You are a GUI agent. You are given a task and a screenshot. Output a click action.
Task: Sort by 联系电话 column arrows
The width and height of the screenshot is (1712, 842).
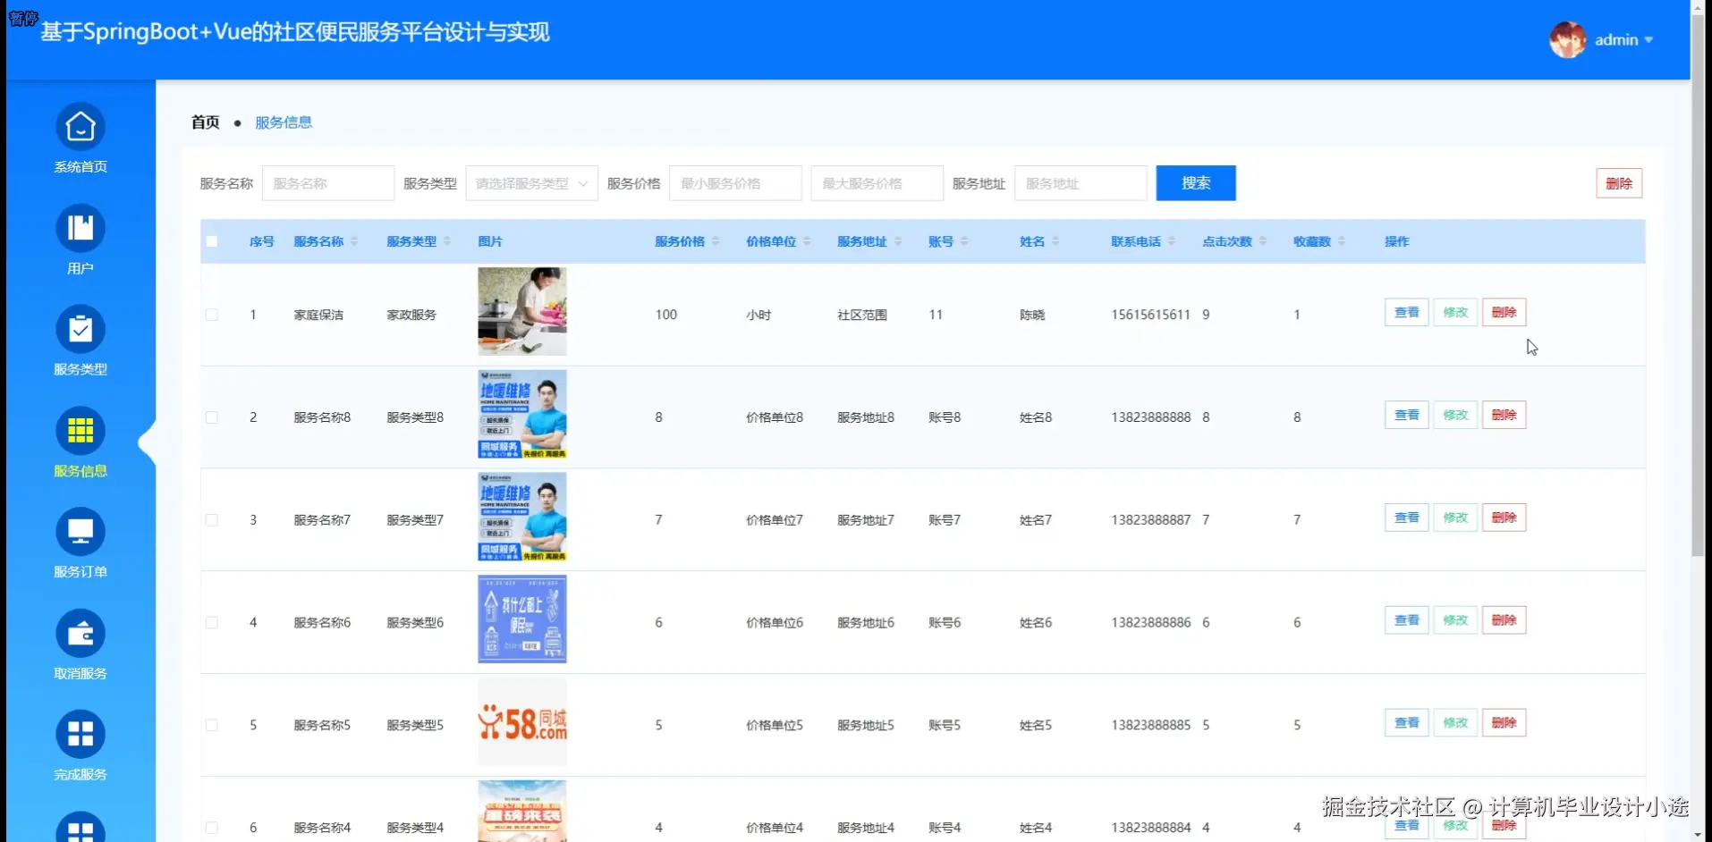click(x=1172, y=241)
